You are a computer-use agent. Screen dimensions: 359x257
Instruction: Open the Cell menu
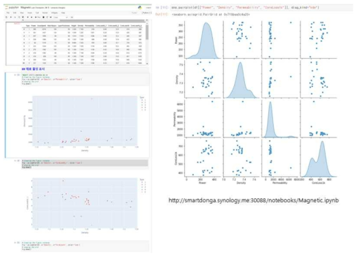37,13
